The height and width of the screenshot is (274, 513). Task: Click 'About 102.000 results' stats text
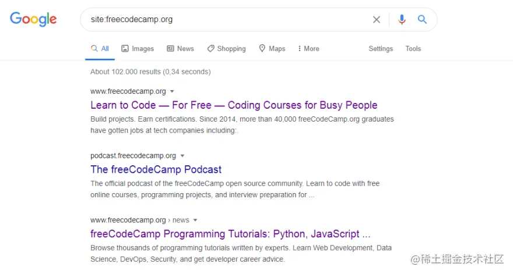[x=150, y=72]
